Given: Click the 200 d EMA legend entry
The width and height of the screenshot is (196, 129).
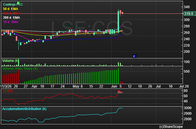Looking at the screenshot, I should pos(11,18).
